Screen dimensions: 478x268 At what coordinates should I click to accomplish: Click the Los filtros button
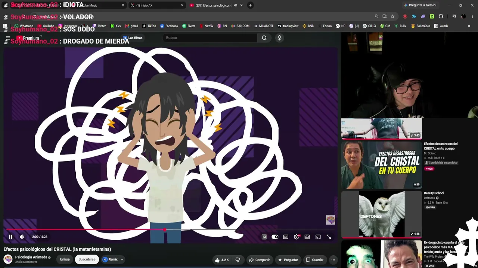pos(133,38)
